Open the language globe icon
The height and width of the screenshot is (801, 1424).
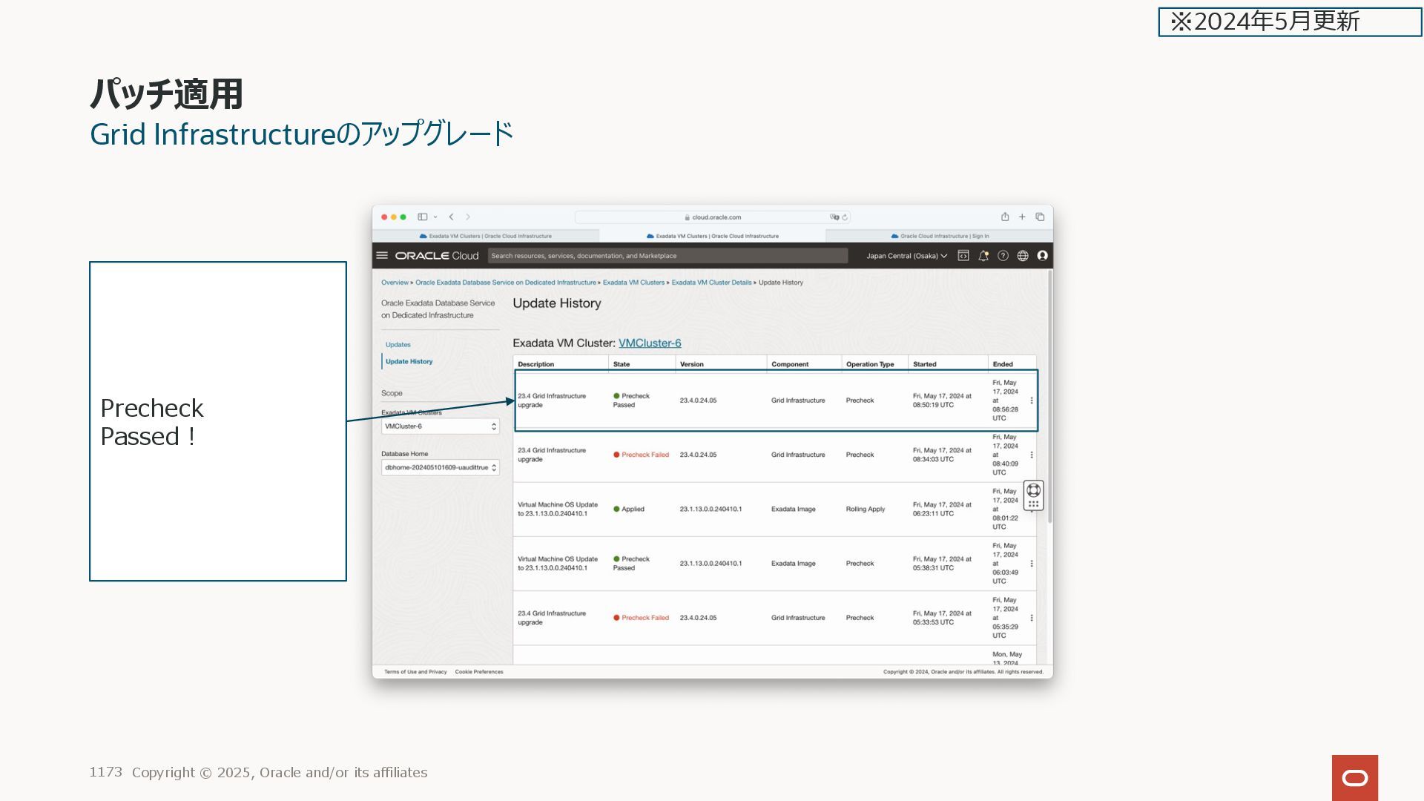click(1023, 255)
